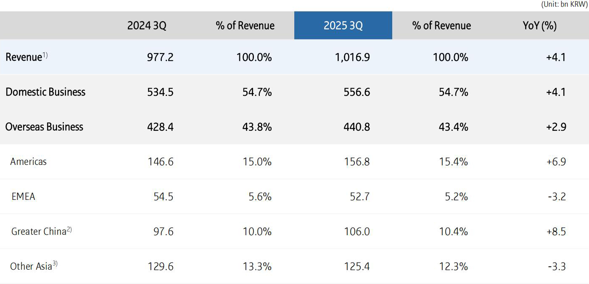This screenshot has height=284, width=589.
Task: Select the 440.8 Overseas Business value
Action: pos(357,127)
